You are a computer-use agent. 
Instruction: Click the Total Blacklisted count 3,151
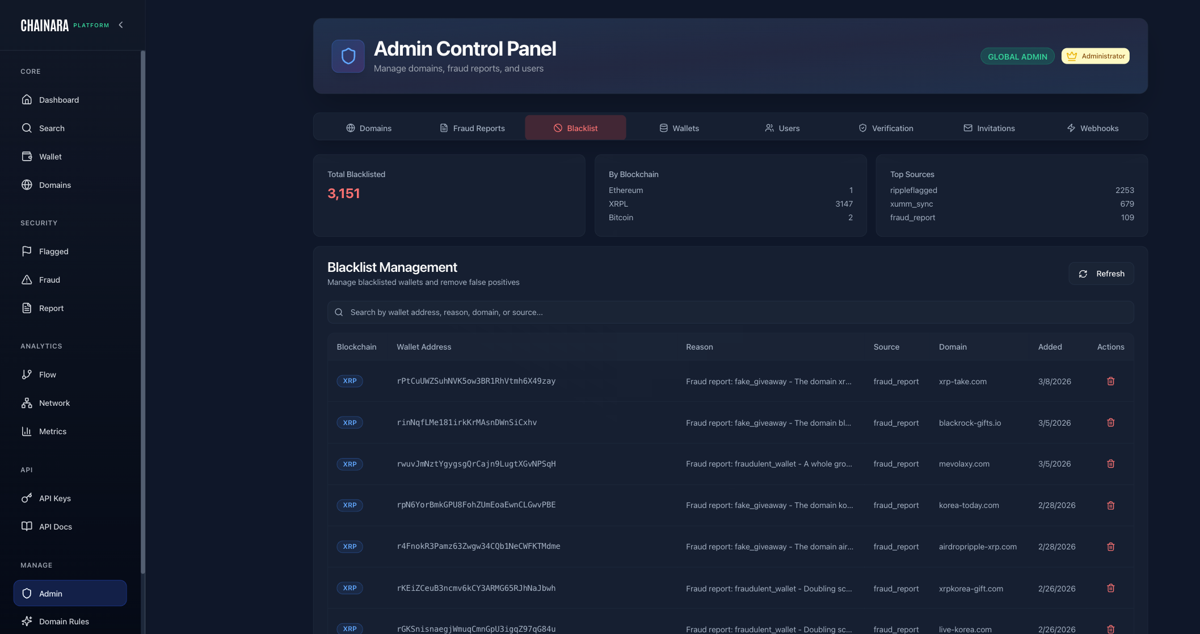(x=343, y=194)
